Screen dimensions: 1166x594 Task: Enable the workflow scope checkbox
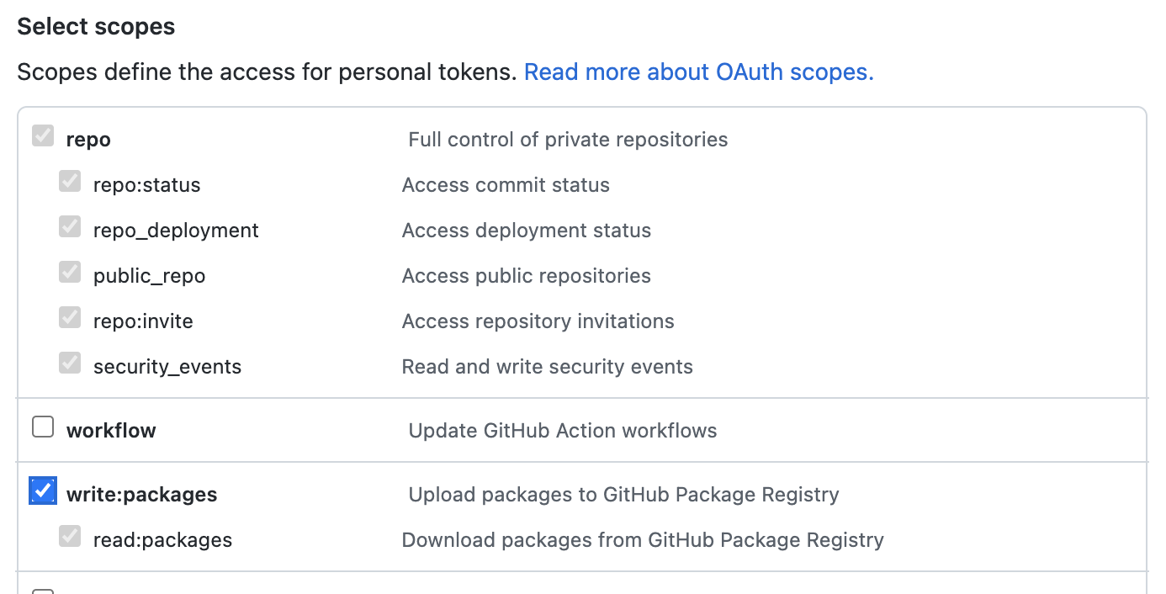43,427
